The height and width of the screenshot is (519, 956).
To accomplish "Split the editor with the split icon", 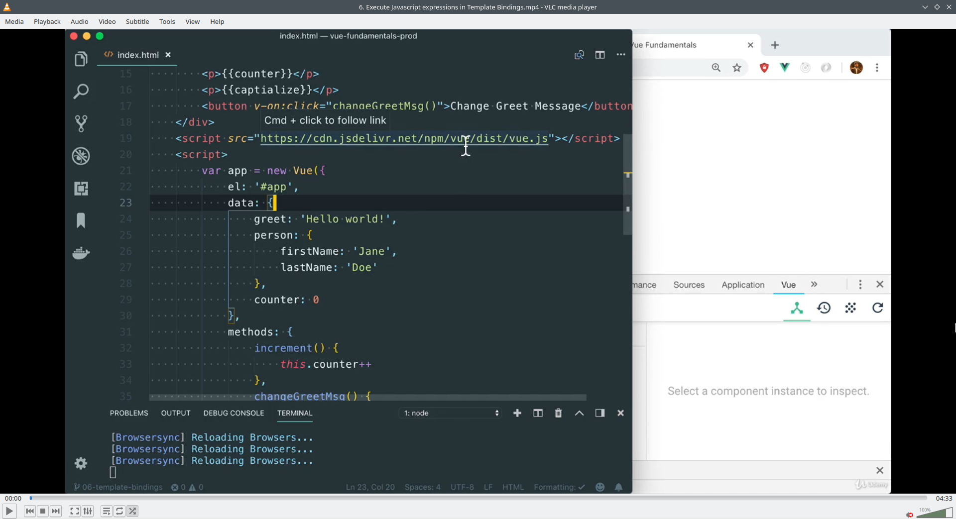I will pos(600,55).
